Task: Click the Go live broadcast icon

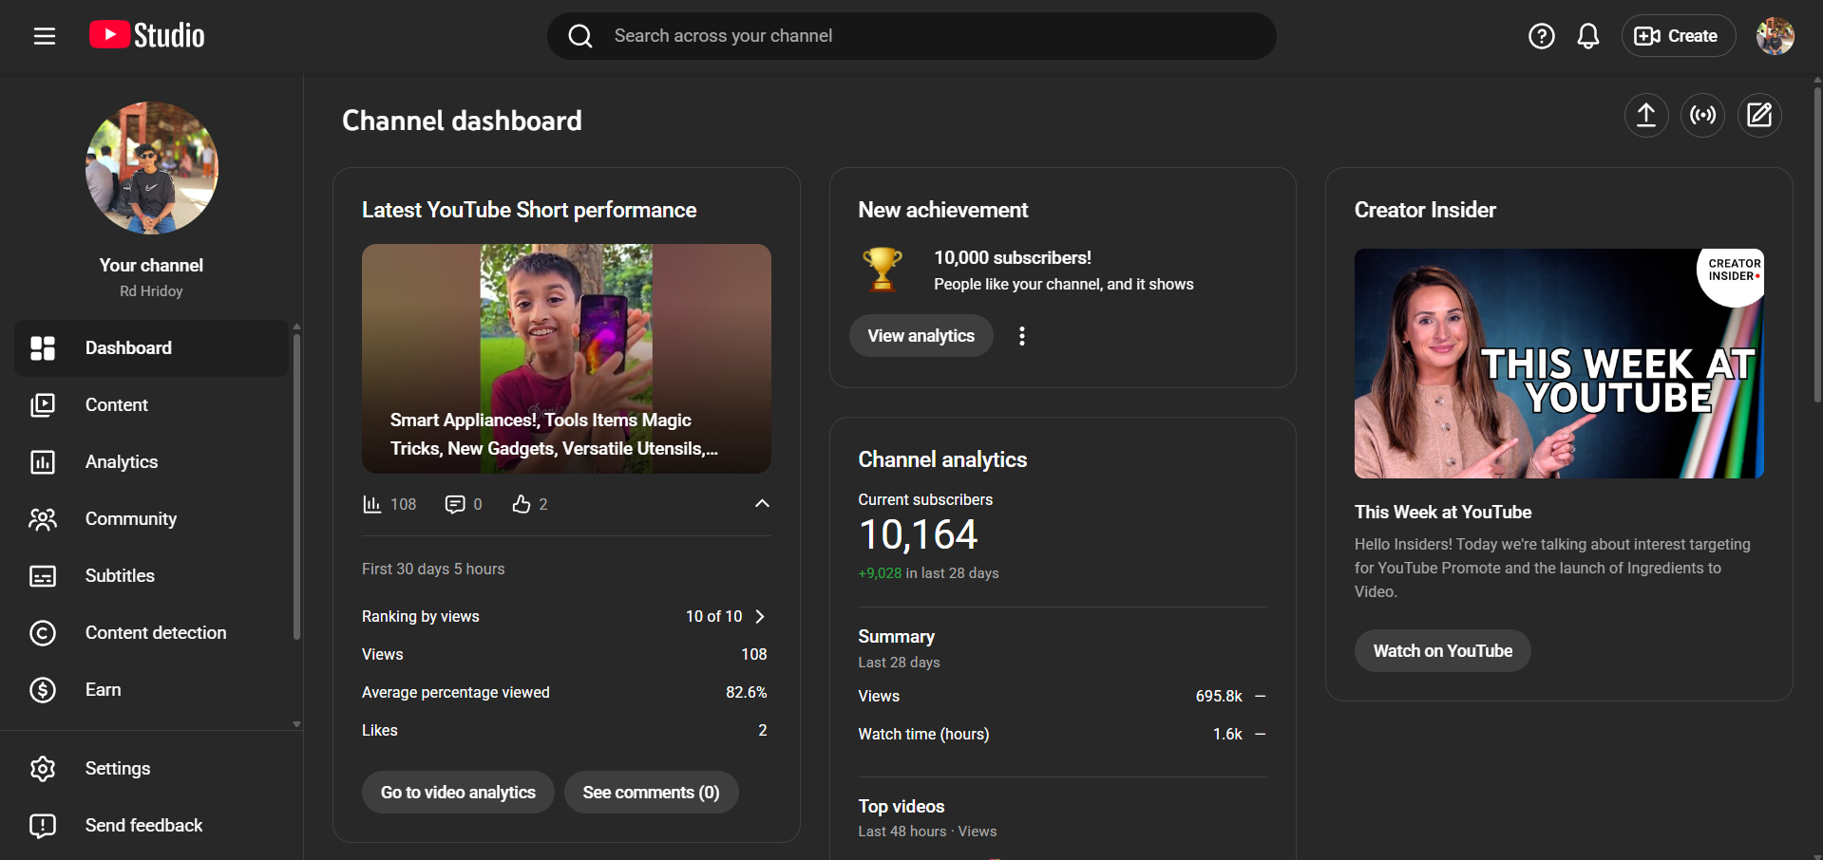Action: 1702,116
